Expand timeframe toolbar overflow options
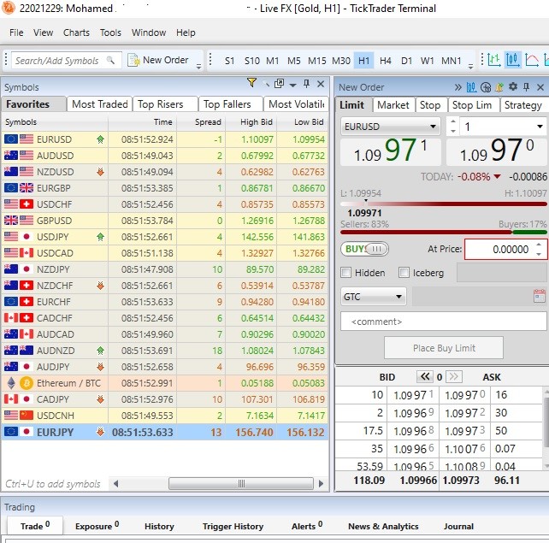Screen dimensions: 549x543 click(470, 66)
